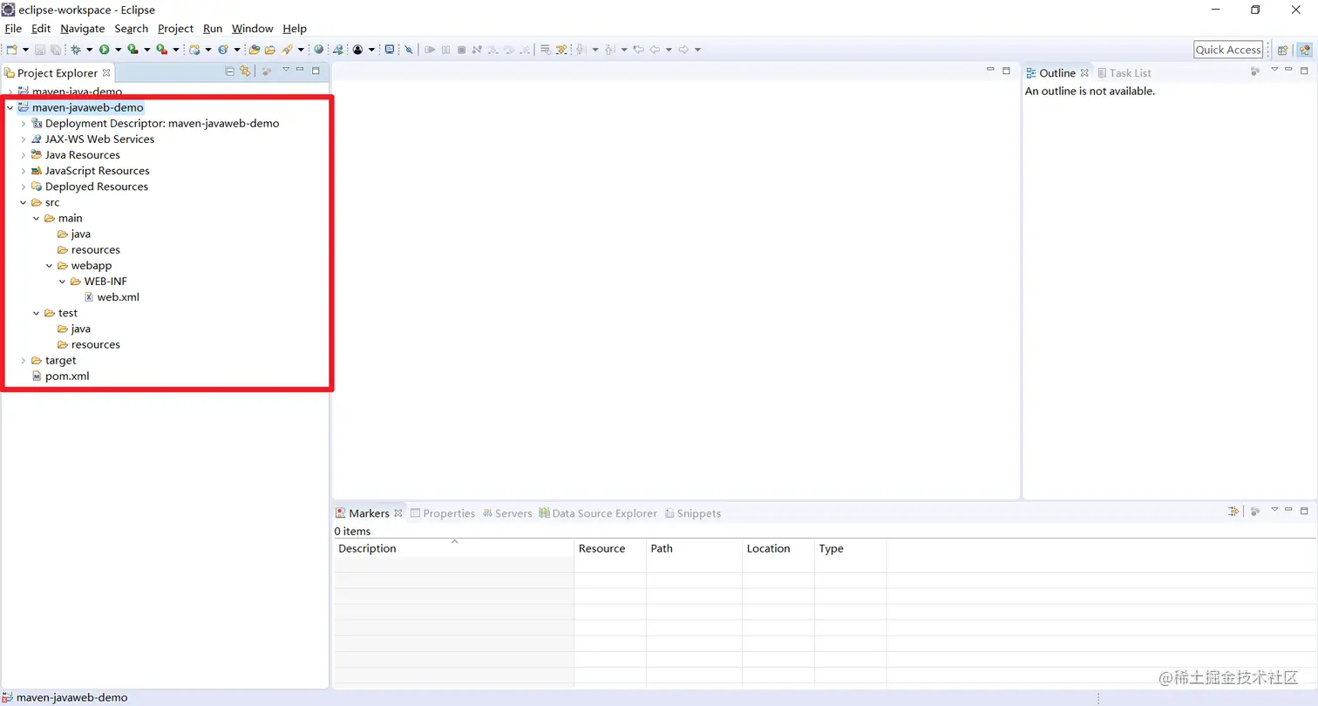
Task: Open the Markers View Menu triangle
Action: 1274,510
